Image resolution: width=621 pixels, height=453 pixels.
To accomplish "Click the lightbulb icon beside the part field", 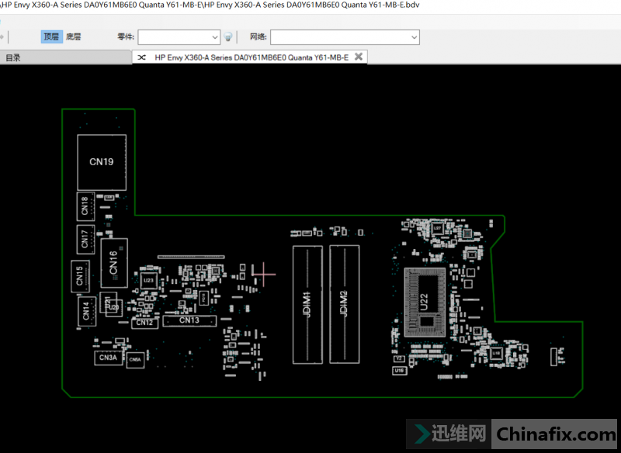I will click(228, 36).
